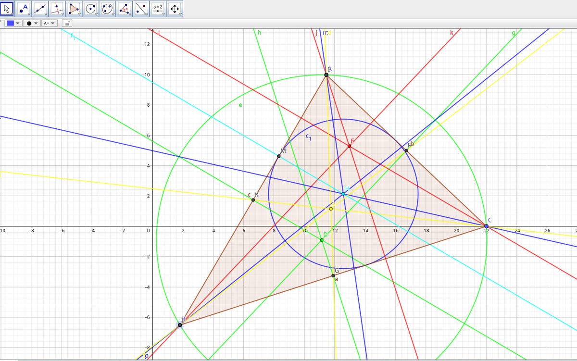Select the Line through two points tool
The width and height of the screenshot is (577, 361).
tap(40, 8)
